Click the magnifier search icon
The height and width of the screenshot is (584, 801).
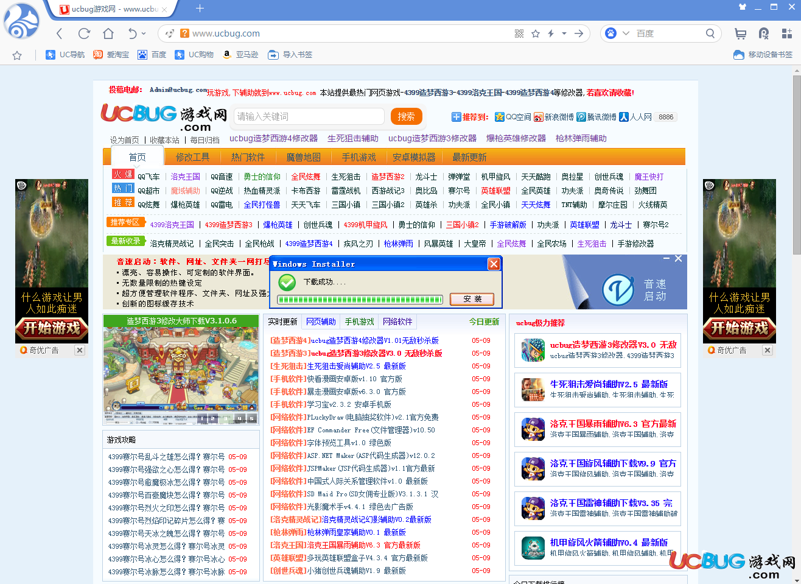pyautogui.click(x=710, y=33)
